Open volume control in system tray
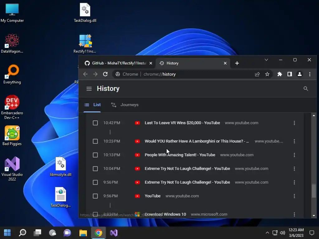The height and width of the screenshot is (239, 319). [x=282, y=233]
